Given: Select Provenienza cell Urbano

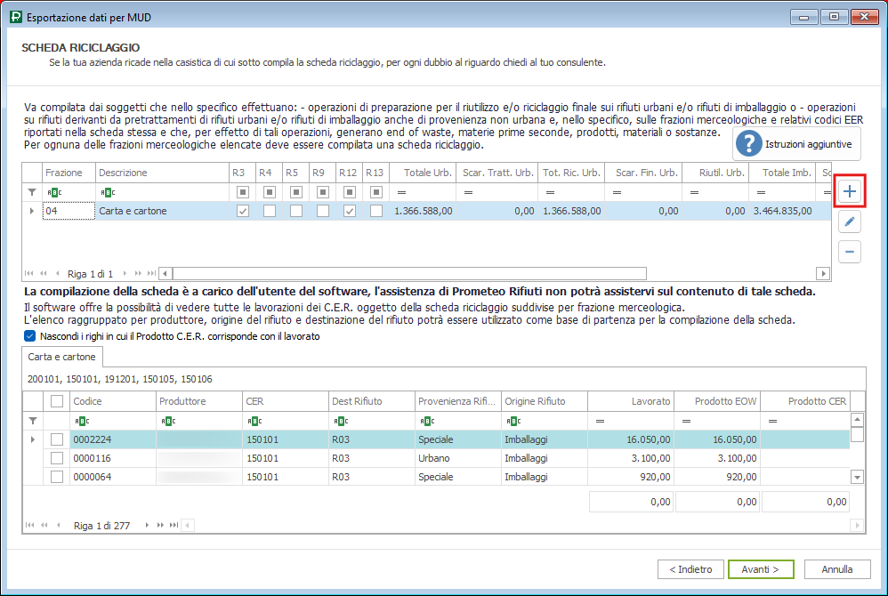Looking at the screenshot, I should coord(457,458).
